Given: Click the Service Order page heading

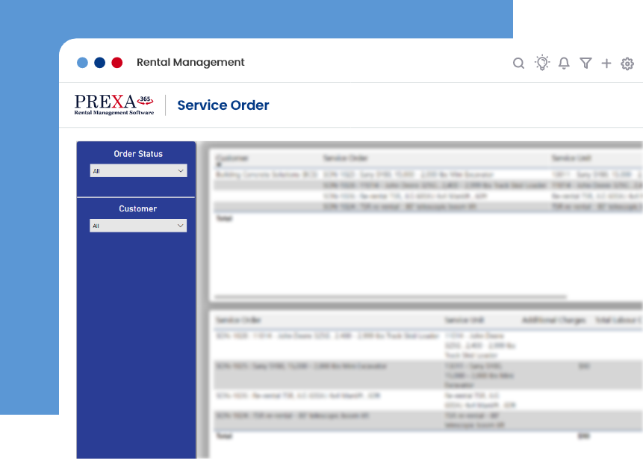Looking at the screenshot, I should pos(223,105).
